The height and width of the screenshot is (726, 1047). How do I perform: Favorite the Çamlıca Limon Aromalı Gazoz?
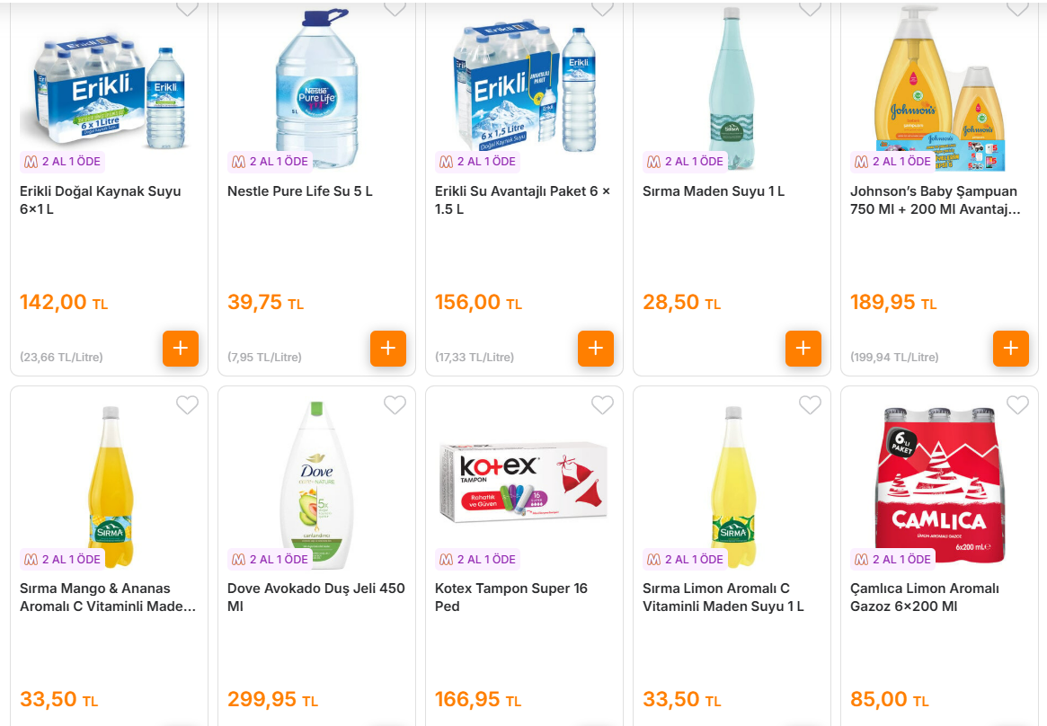1017,405
